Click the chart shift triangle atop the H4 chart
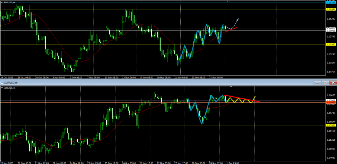Viewport: 337px width, 164px height. (227, 1)
